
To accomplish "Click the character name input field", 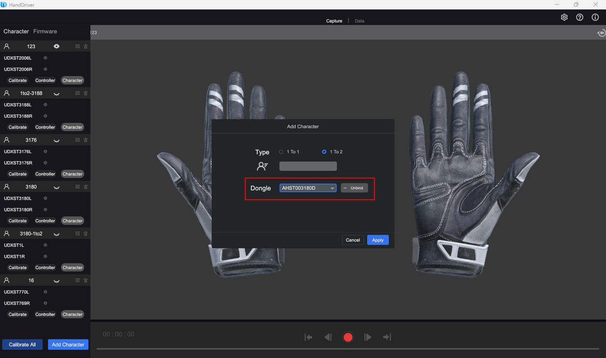I will (308, 166).
